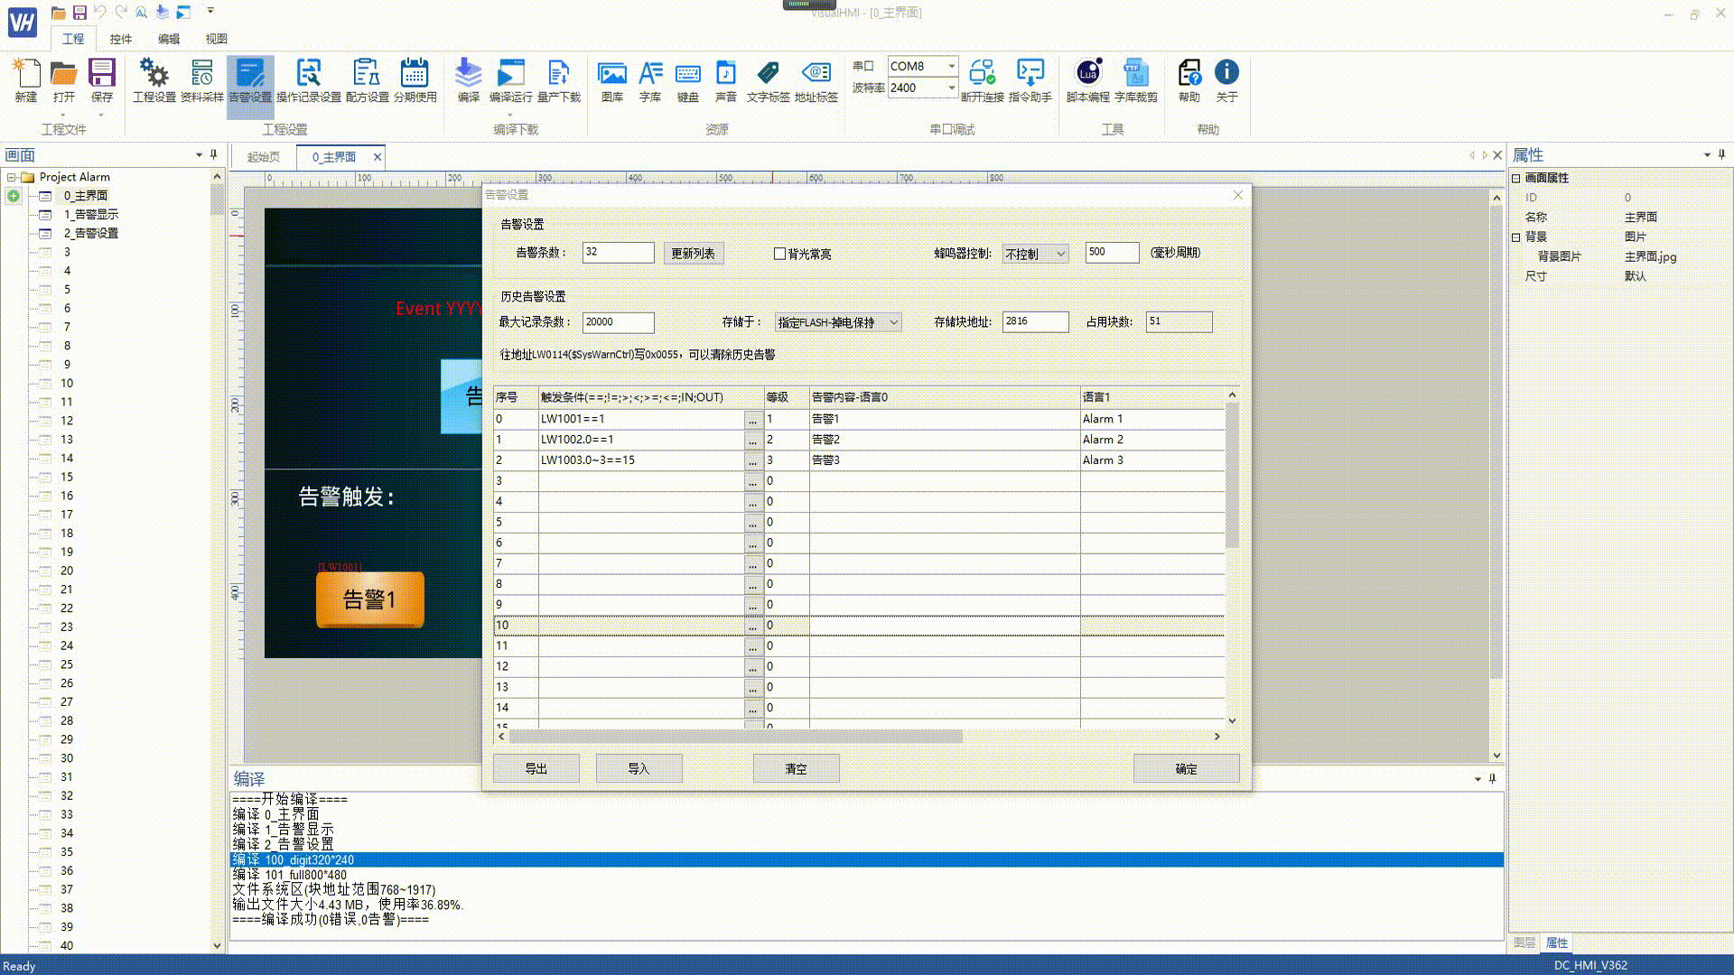Click the 编译 compile icon

[468, 75]
